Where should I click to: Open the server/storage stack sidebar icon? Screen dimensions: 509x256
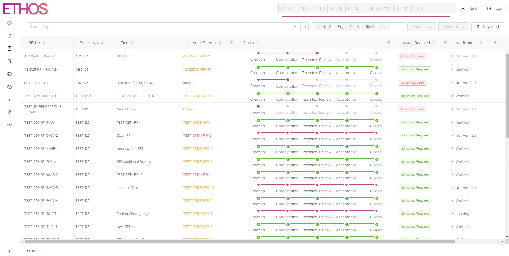[10, 49]
